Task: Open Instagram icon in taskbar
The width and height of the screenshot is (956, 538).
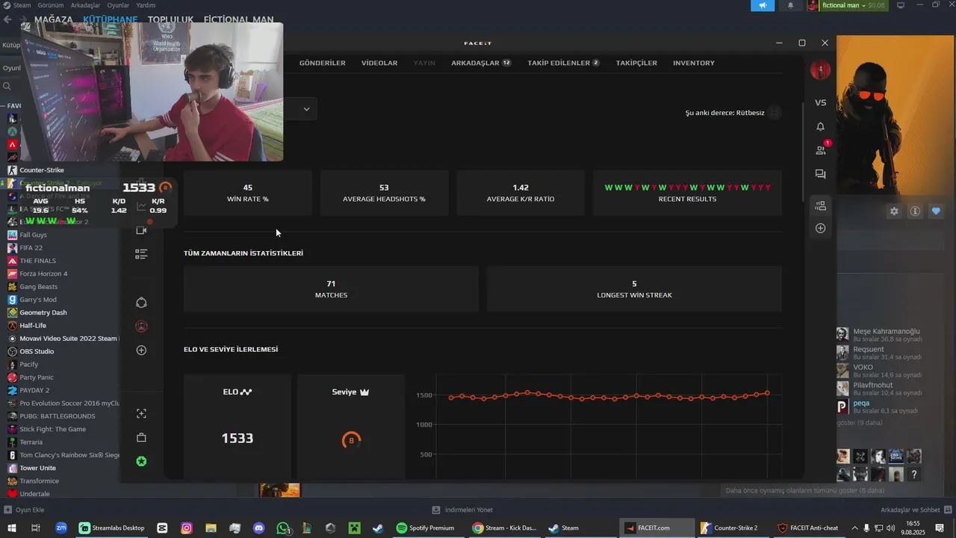Action: 187,528
